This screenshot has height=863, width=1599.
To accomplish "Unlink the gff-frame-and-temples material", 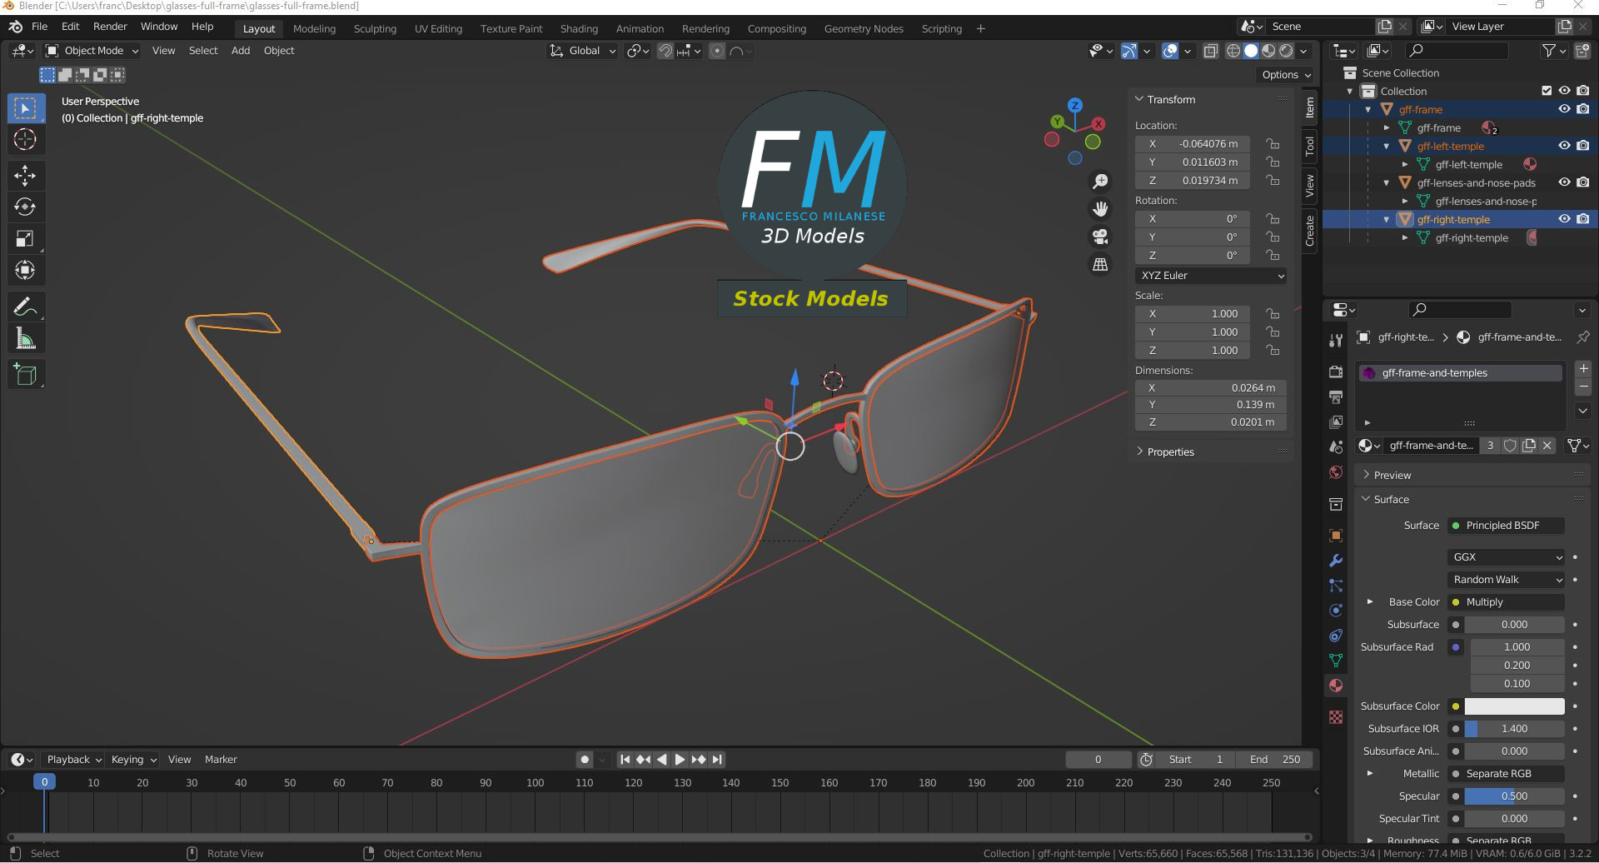I will [x=1547, y=446].
